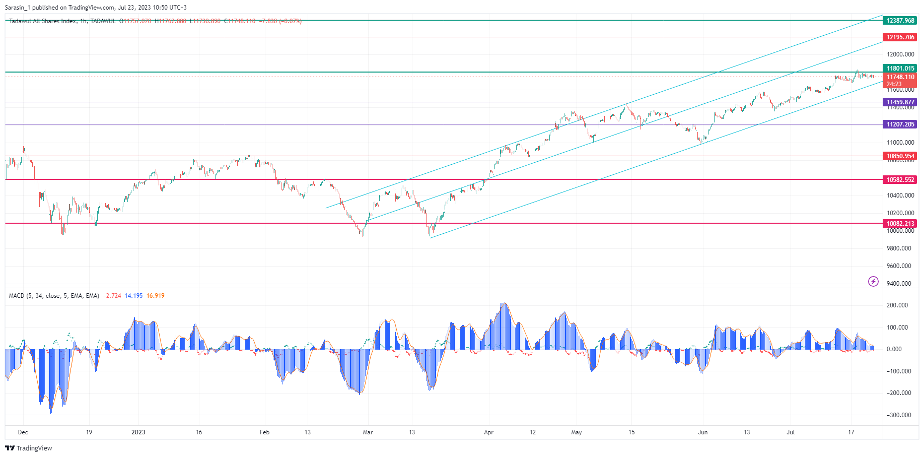Click the published-by header line for Sarasin_1
Image resolution: width=924 pixels, height=457 pixels.
pos(96,8)
